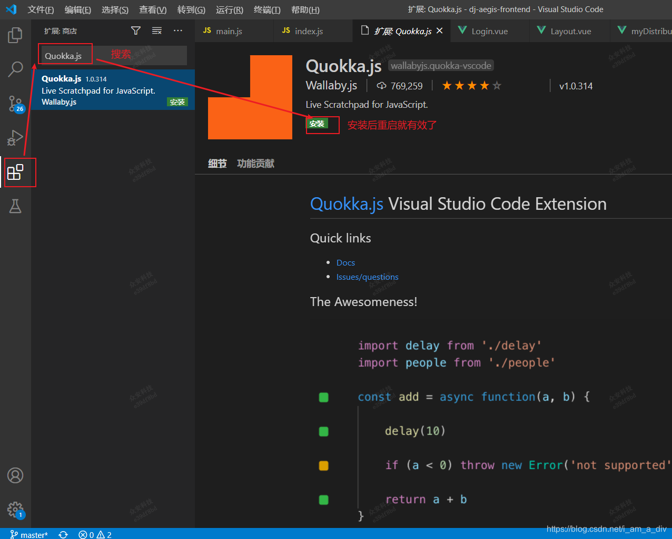Open the Explorer view in activity bar
The height and width of the screenshot is (539, 672).
pyautogui.click(x=15, y=35)
